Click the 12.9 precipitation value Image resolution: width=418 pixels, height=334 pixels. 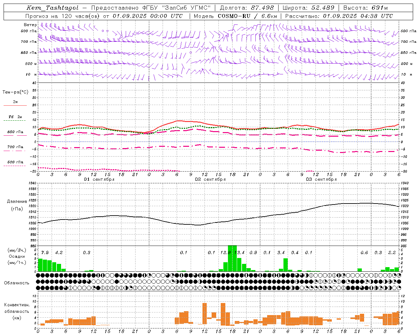coord(226,252)
